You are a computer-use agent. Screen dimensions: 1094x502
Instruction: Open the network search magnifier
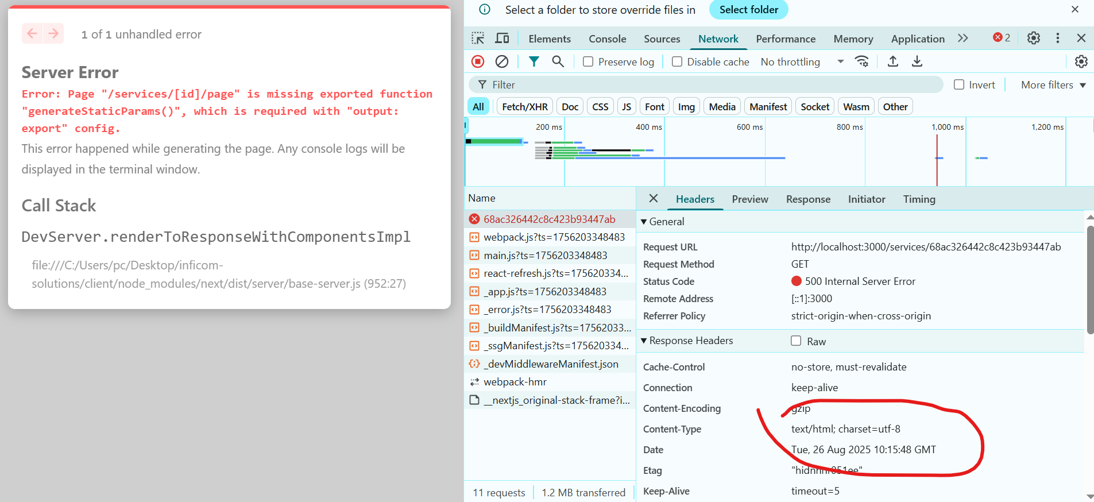pos(558,61)
